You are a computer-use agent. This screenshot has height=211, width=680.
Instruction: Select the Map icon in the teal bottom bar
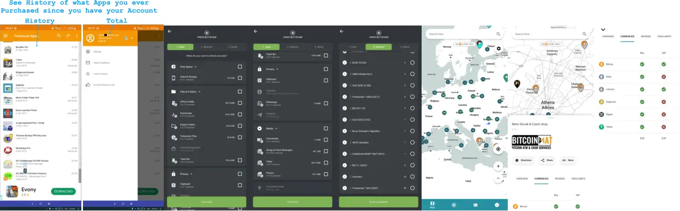432,205
